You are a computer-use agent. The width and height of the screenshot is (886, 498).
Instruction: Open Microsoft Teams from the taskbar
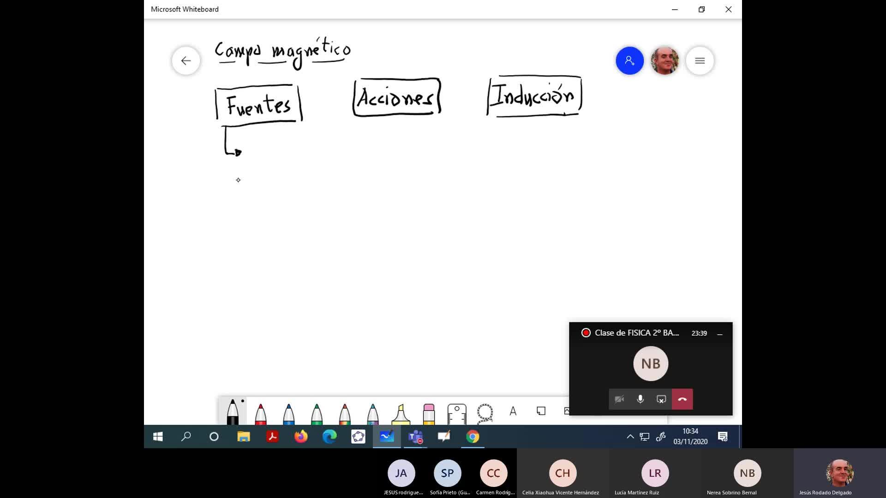point(415,437)
